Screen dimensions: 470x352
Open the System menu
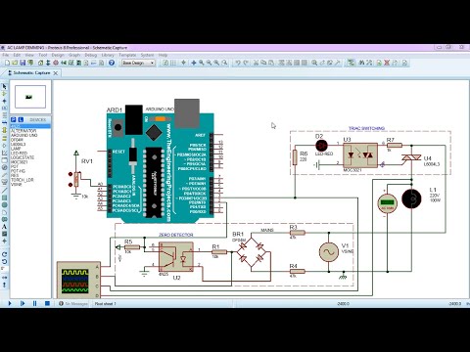pos(147,55)
